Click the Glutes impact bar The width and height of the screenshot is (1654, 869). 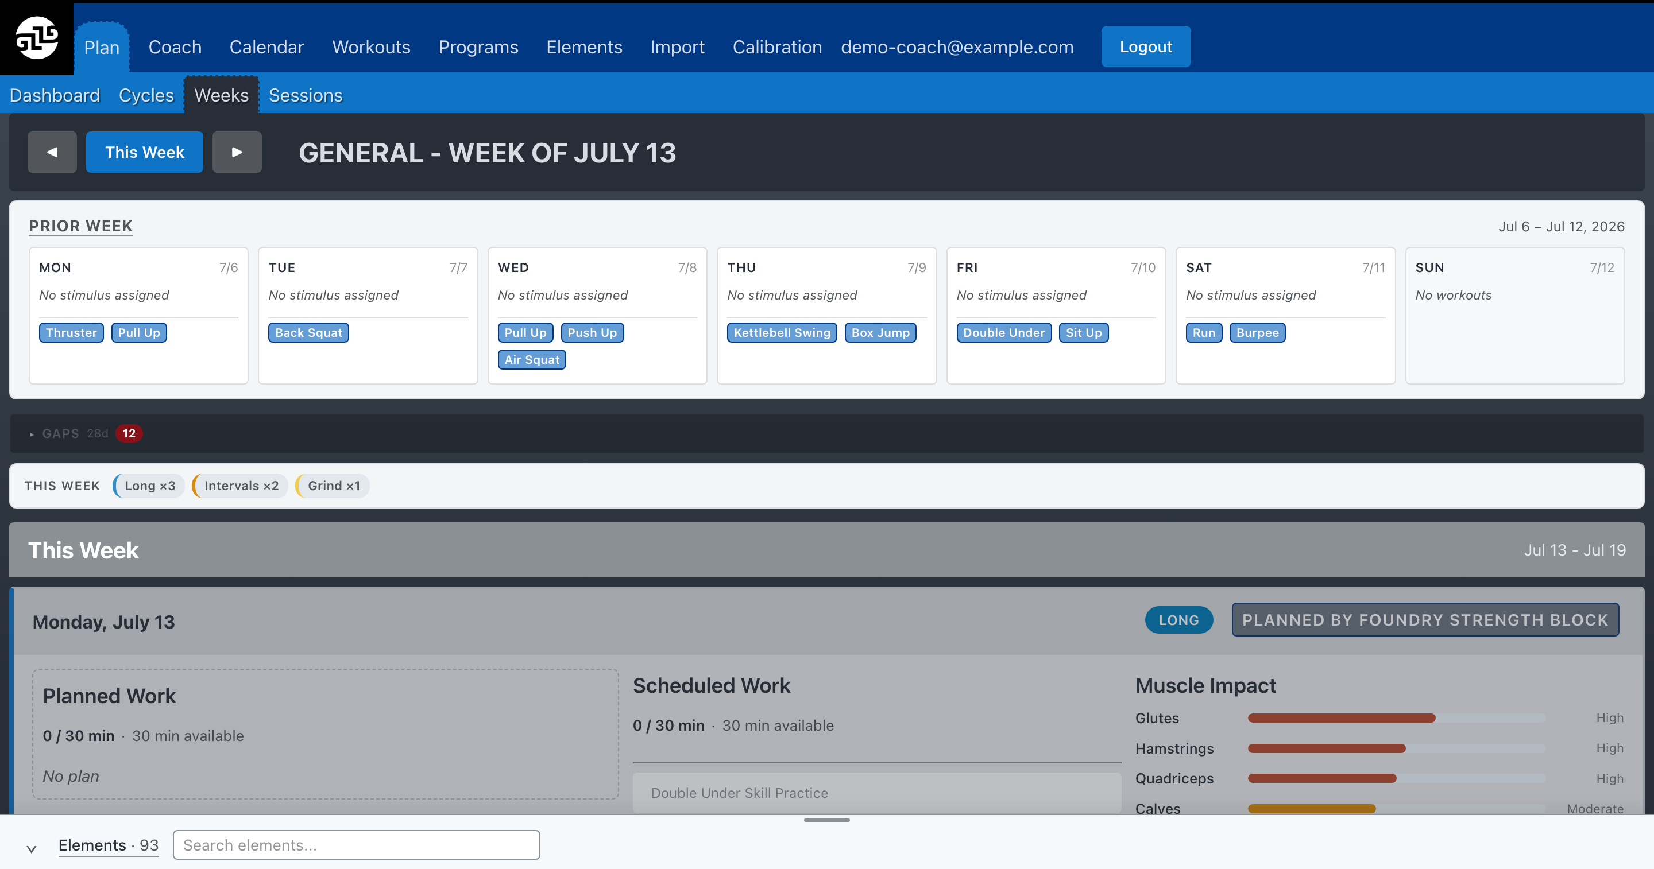coord(1396,718)
